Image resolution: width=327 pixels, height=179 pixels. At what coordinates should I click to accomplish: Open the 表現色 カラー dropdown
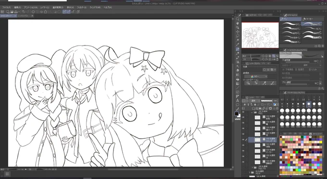click(256, 77)
